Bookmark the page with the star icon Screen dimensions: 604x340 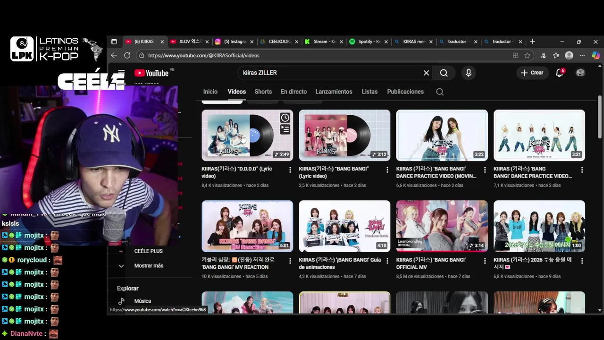click(527, 55)
